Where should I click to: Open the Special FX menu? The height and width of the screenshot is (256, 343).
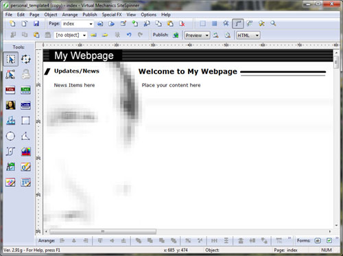tap(112, 14)
